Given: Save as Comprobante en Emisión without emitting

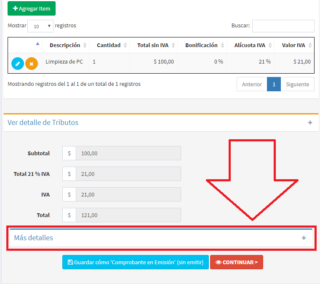Looking at the screenshot, I should pos(136,262).
